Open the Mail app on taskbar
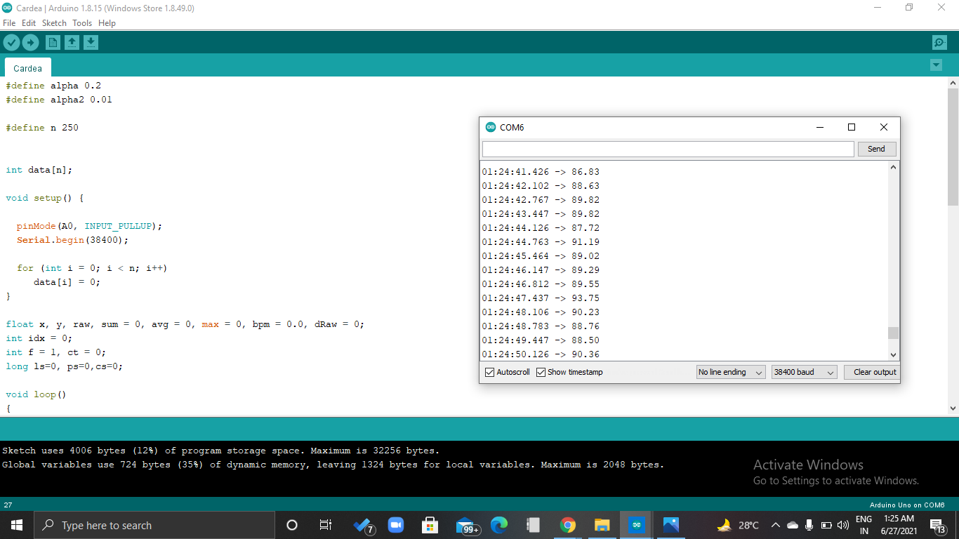959x539 pixels. pyautogui.click(x=466, y=525)
